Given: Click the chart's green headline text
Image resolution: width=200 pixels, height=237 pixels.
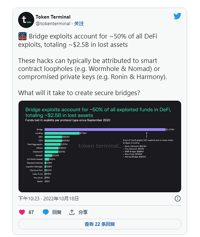Looking at the screenshot, I should click(98, 112).
